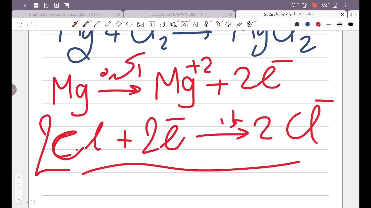Select the crop screenshot tool

pos(67,5)
